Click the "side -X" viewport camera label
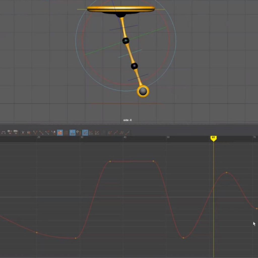 point(127,120)
